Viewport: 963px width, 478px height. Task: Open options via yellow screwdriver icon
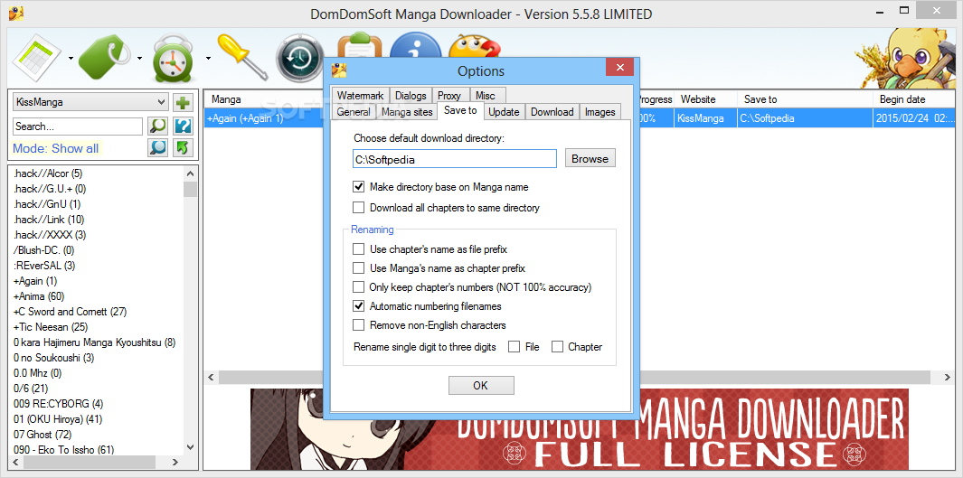click(x=243, y=58)
